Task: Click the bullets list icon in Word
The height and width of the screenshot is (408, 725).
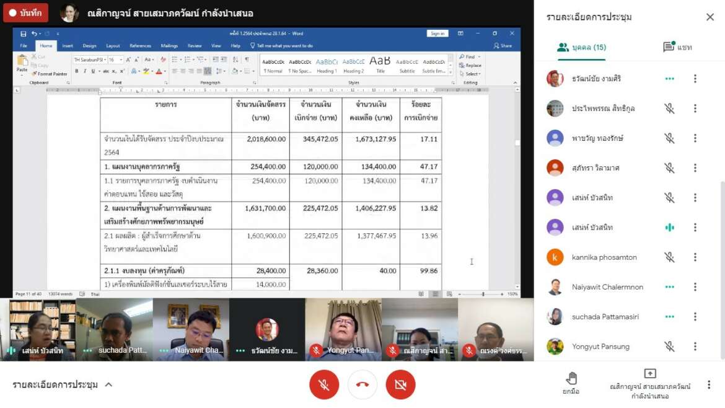Action: tap(175, 60)
